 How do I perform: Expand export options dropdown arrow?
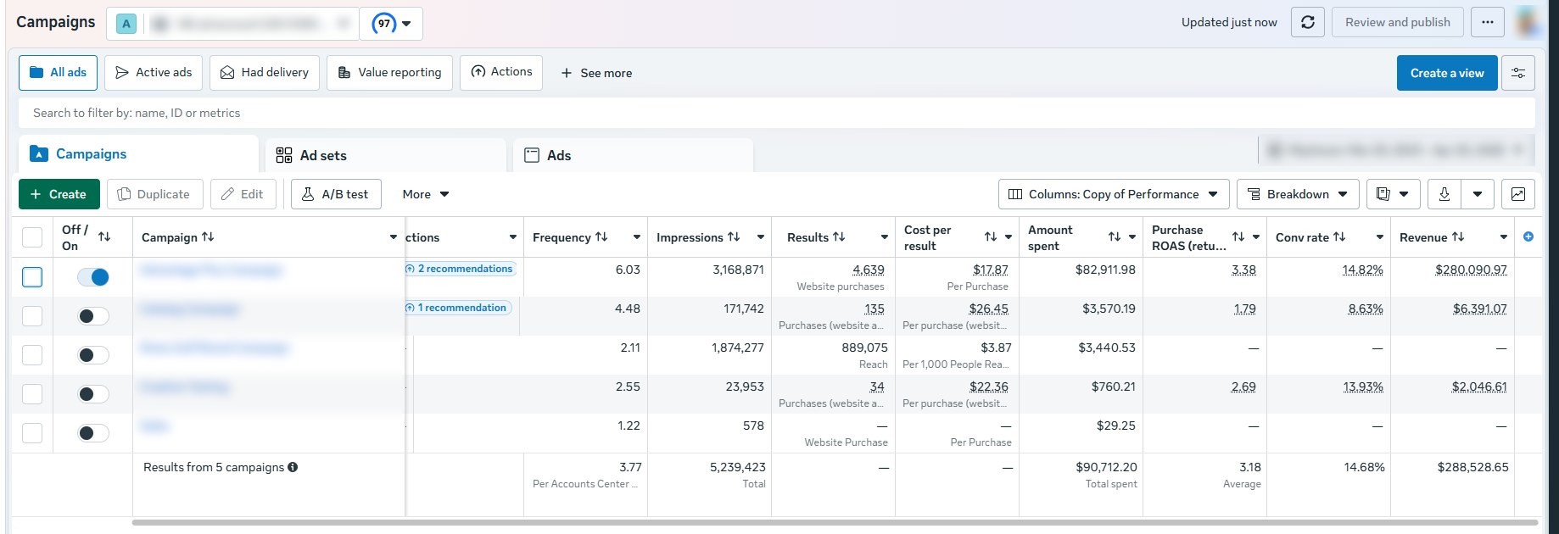[1478, 194]
